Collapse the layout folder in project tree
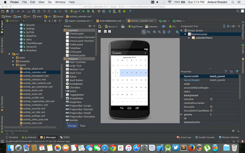The width and height of the screenshot is (245, 153). tap(13, 65)
